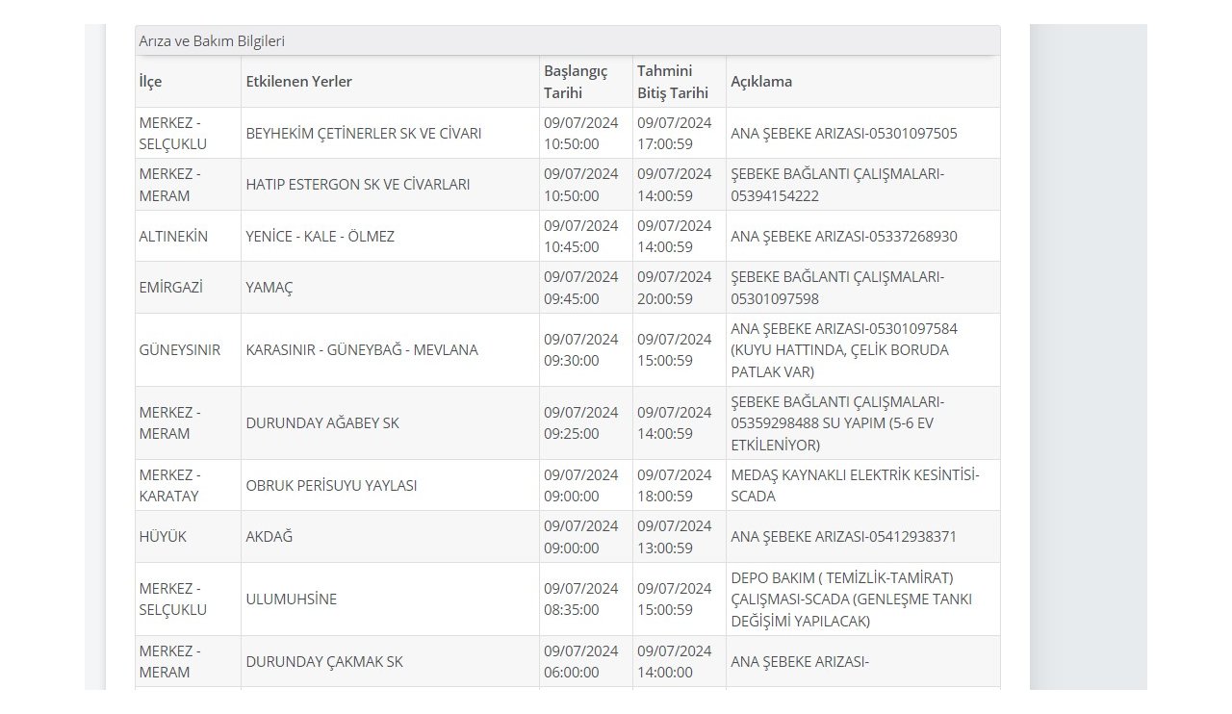Click the ALTINEKİN district cell

[x=173, y=237]
